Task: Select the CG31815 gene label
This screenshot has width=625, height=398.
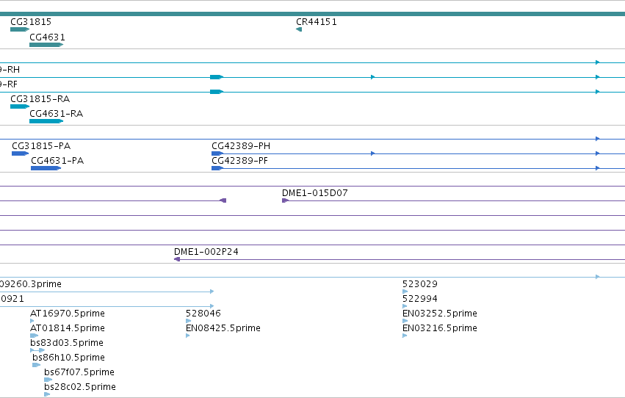Action: [31, 22]
